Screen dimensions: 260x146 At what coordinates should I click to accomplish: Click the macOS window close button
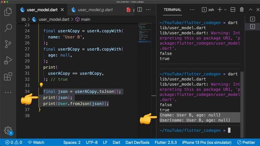(x=2, y=2)
